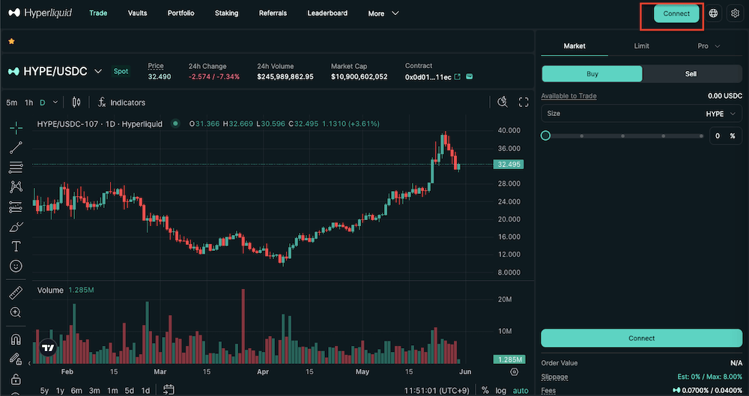
Task: Open the HYPE/USDC pair selector chevron
Action: point(98,71)
